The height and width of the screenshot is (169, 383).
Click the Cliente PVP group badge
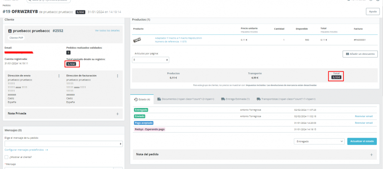(16, 38)
